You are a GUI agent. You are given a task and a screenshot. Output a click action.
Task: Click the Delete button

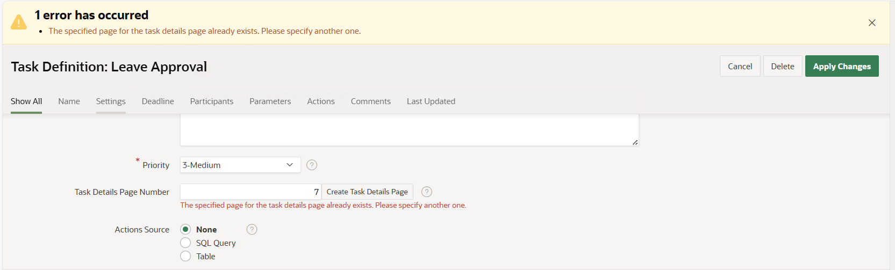(782, 67)
